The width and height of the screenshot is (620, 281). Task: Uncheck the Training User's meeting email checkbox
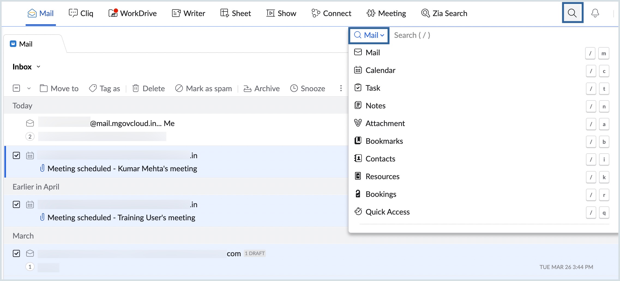click(16, 204)
